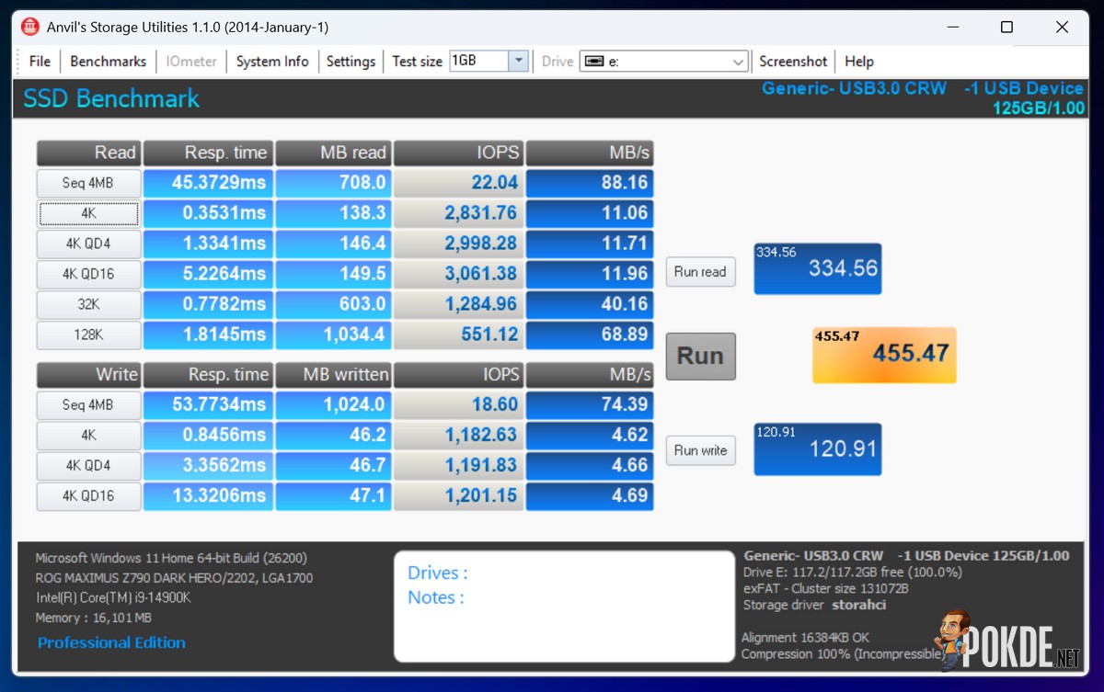Screen dimensions: 1104x692
Task: Open the Settings menu
Action: 351,62
